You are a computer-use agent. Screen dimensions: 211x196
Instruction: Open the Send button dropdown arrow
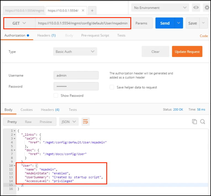click(x=179, y=23)
